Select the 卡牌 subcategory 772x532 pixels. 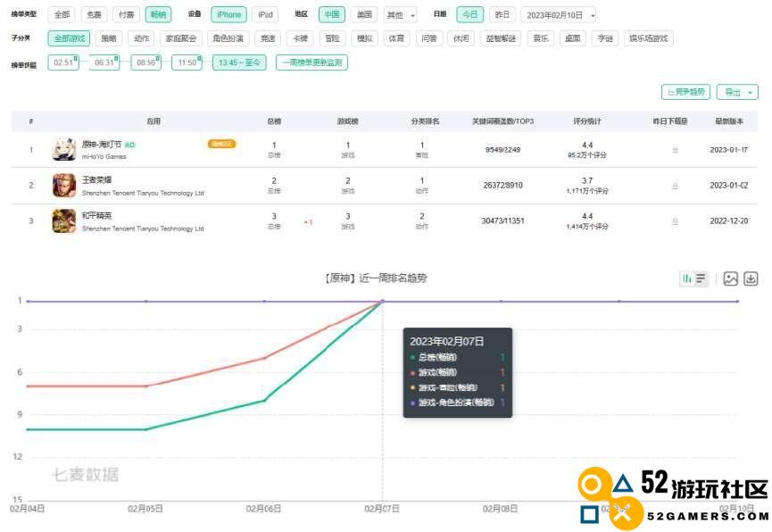click(x=301, y=38)
